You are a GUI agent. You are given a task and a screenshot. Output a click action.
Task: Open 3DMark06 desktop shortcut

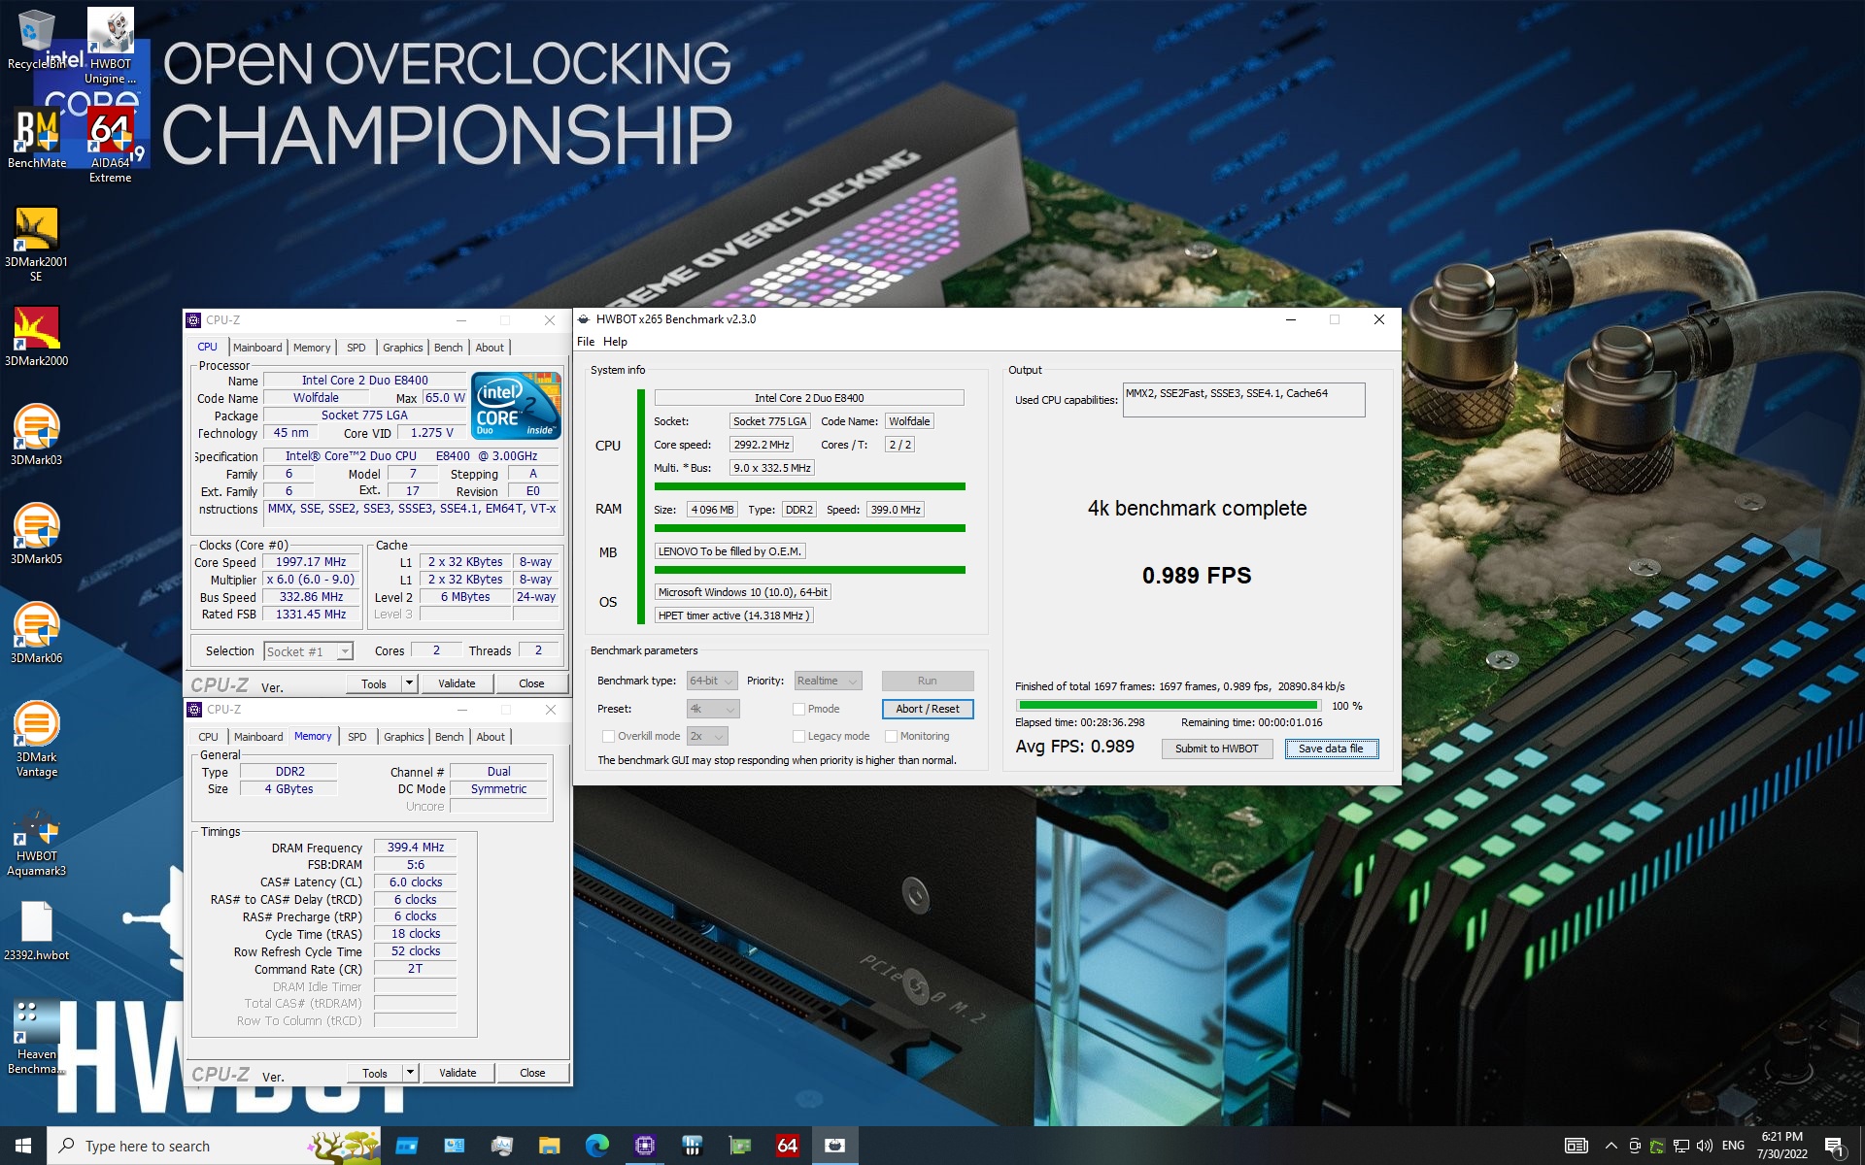[x=36, y=634]
